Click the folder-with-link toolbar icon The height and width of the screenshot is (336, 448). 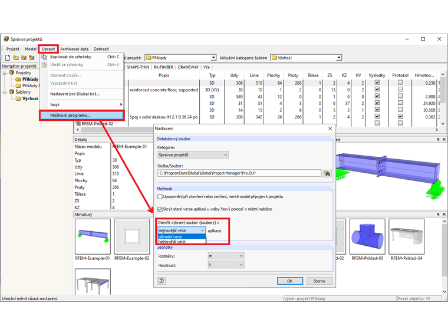(24, 58)
